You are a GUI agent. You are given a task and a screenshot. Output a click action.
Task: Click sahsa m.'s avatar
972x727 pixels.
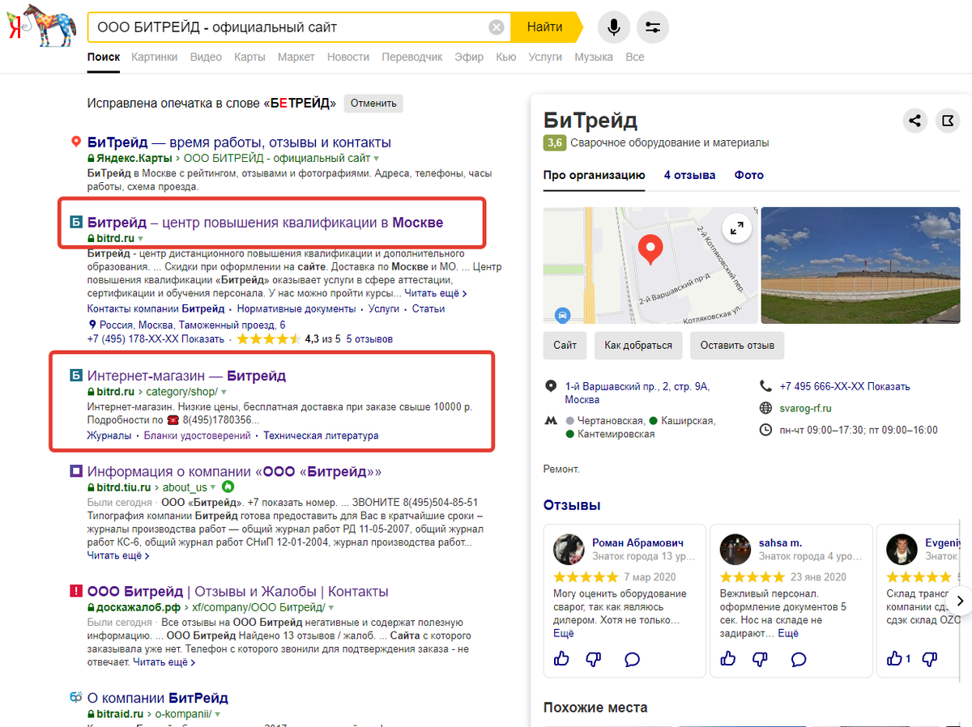coord(735,549)
